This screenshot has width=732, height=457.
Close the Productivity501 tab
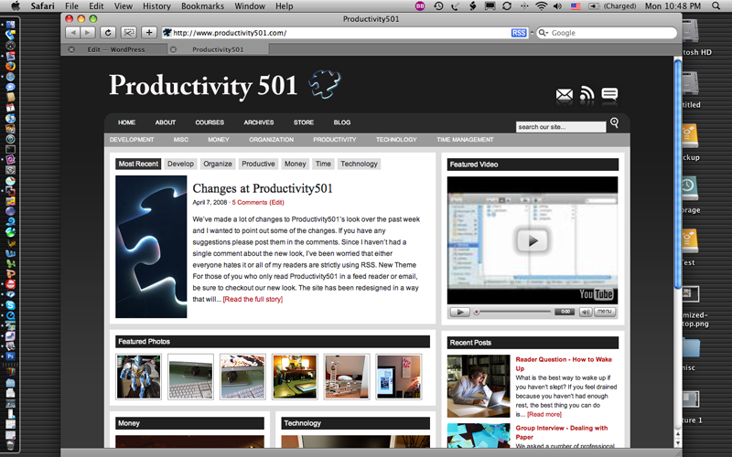click(173, 49)
